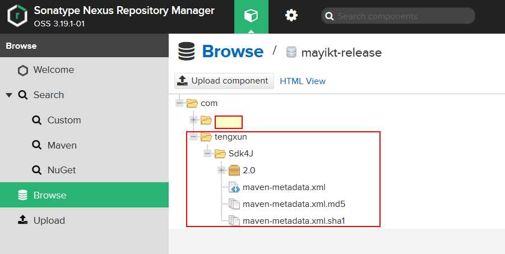Click the maven-metadata.xml.sha1 file icon
505x254 pixels.
pos(234,221)
